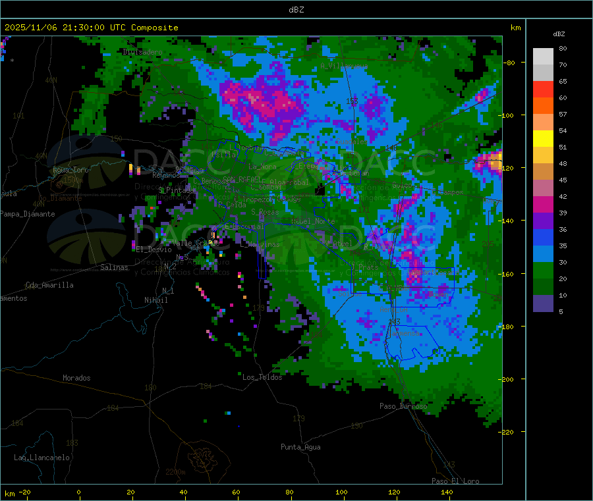Pick the light orange 54-57 dBZ legend band
Viewport: 593px width, 501px height.
point(543,122)
